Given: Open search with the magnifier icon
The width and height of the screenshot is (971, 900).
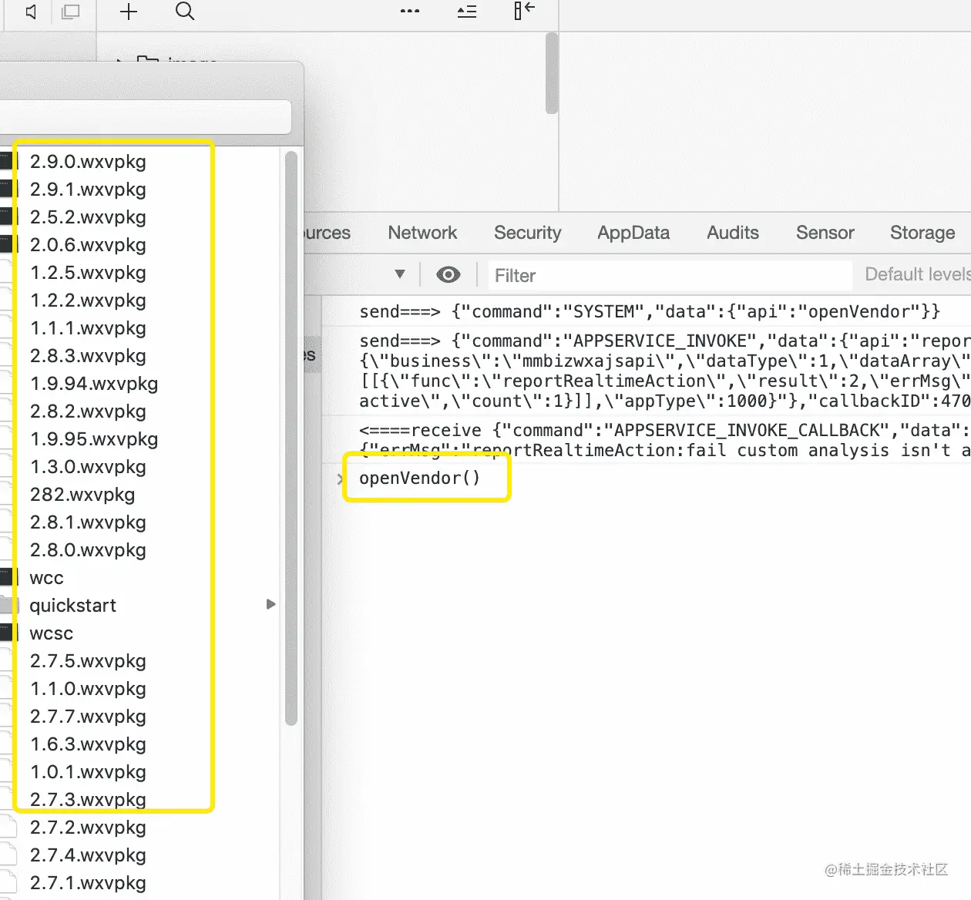Looking at the screenshot, I should tap(185, 12).
